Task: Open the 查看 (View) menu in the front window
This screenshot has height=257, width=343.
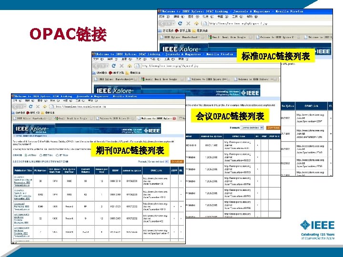Action: [x=42, y=101]
